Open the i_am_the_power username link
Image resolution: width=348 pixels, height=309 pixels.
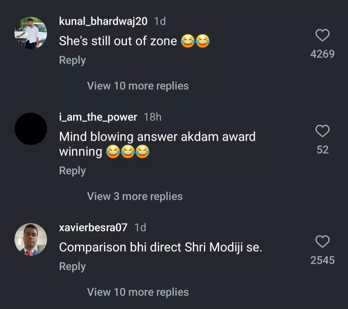98,117
